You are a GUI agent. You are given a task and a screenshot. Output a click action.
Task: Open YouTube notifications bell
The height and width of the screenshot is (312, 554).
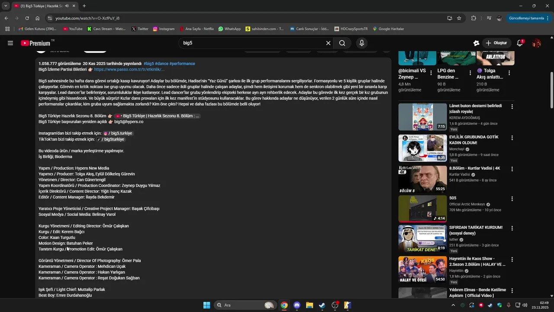(x=520, y=43)
